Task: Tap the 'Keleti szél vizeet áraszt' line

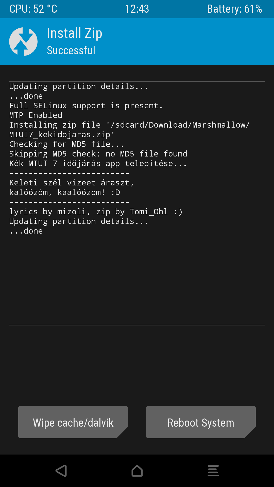Action: tap(72, 183)
